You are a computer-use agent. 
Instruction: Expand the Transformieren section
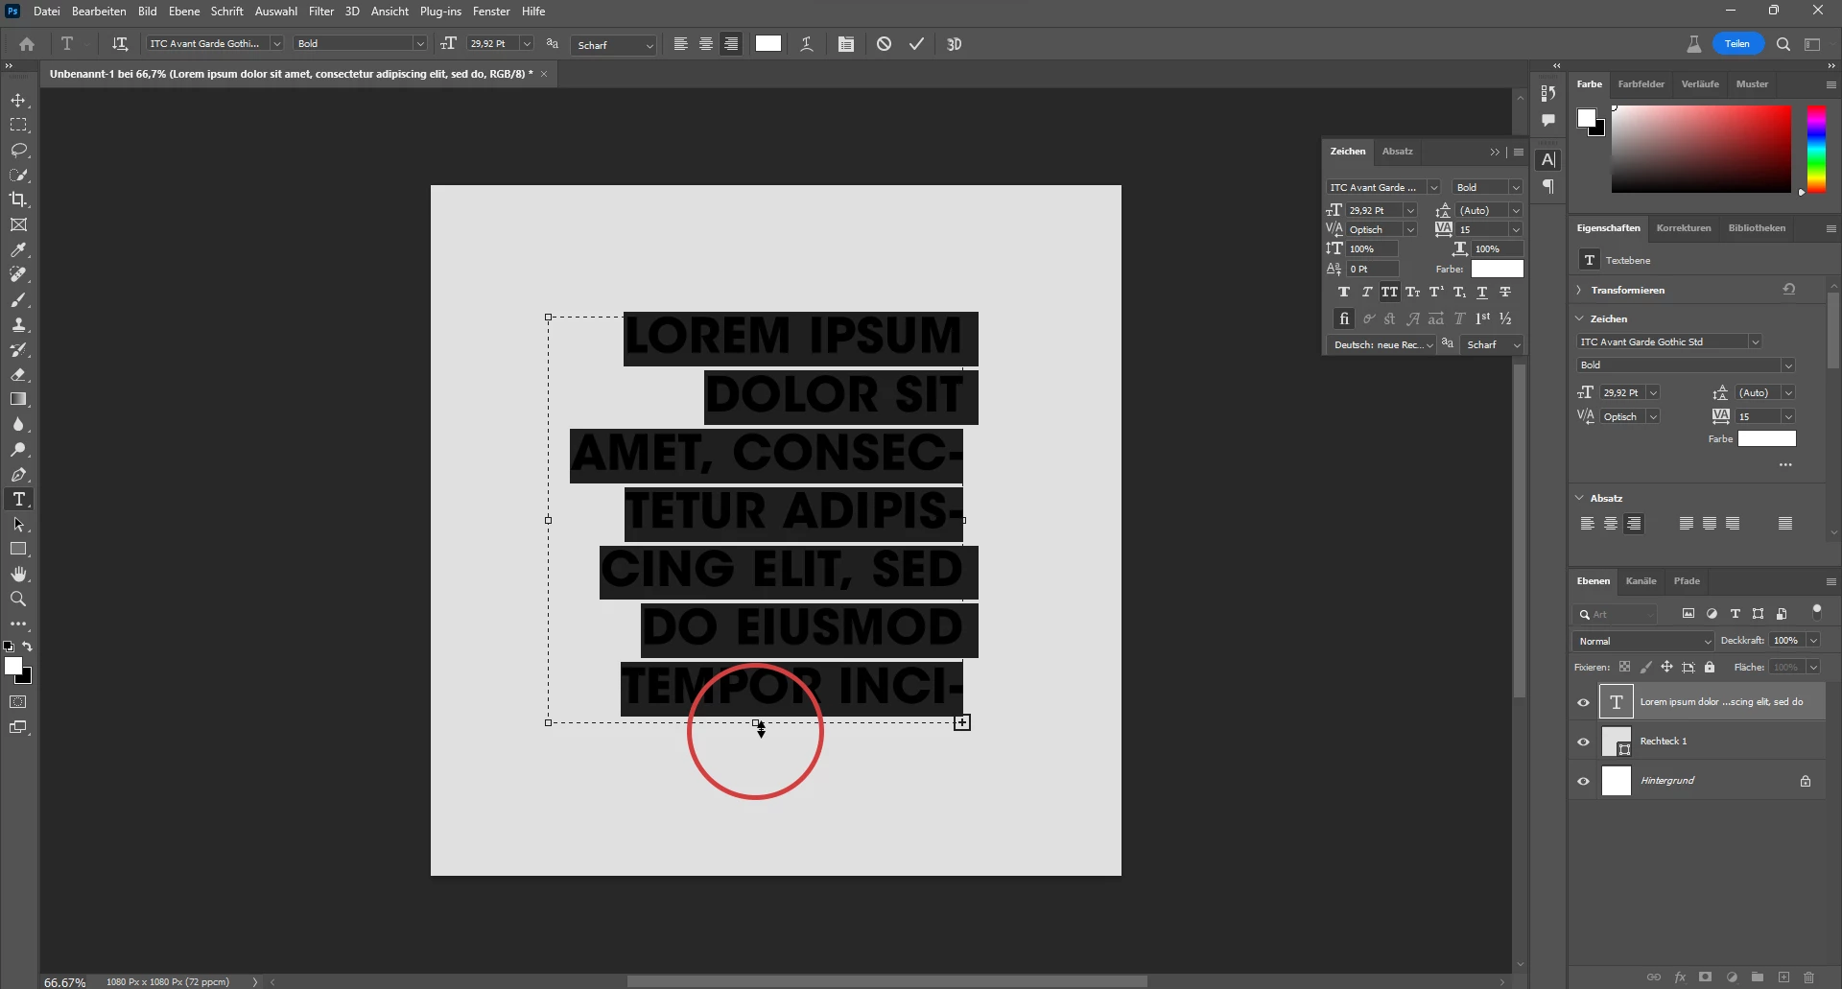point(1579,290)
